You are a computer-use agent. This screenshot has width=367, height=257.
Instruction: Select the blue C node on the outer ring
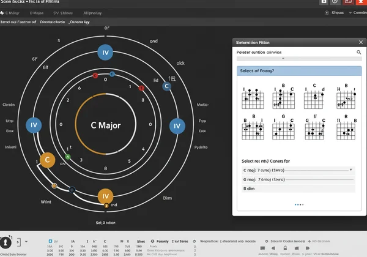(x=166, y=86)
